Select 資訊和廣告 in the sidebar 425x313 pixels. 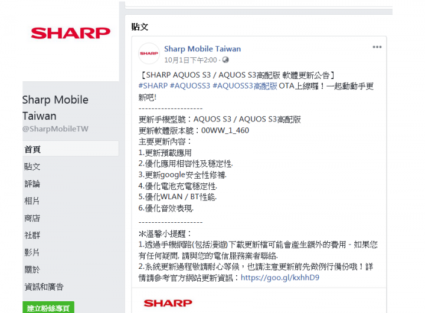point(44,287)
